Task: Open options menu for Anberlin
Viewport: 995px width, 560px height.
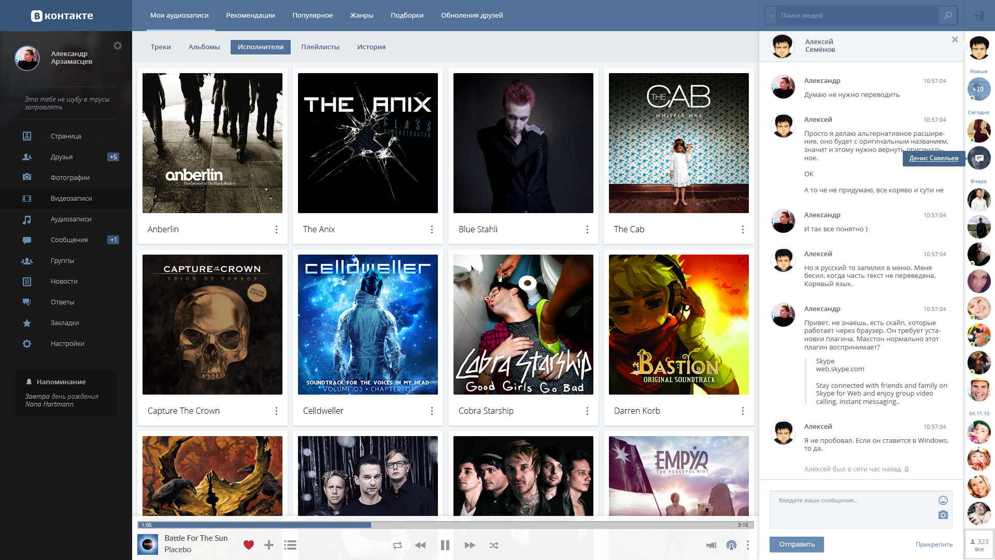Action: (x=276, y=229)
